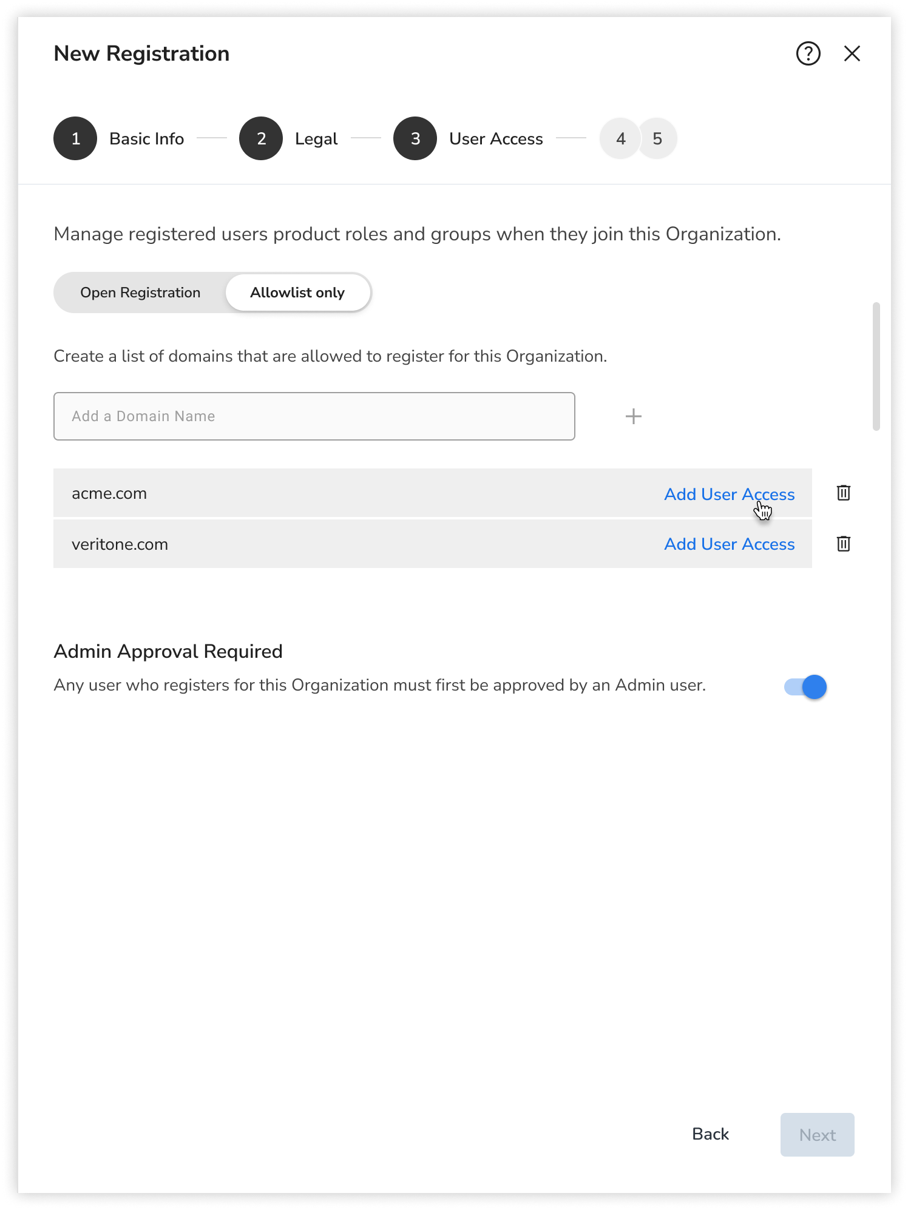908x1210 pixels.
Task: Open step 5 in the wizard stepper
Action: point(658,138)
